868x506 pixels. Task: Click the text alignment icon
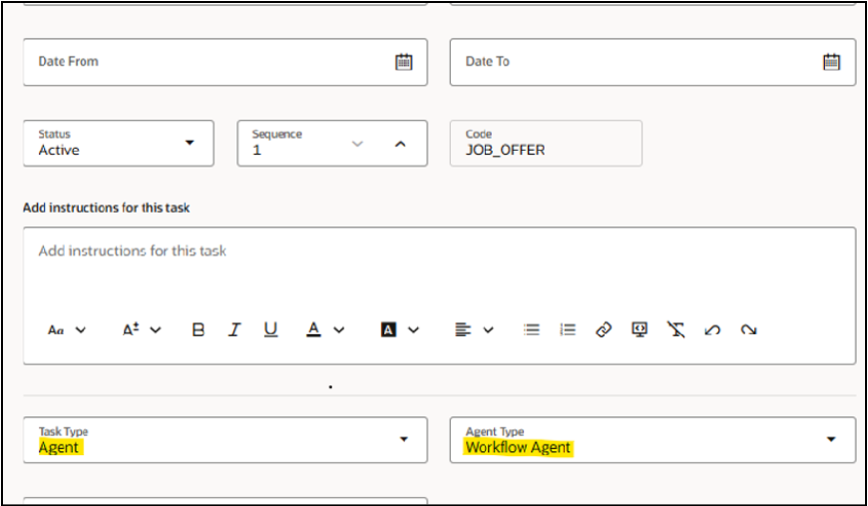[463, 330]
